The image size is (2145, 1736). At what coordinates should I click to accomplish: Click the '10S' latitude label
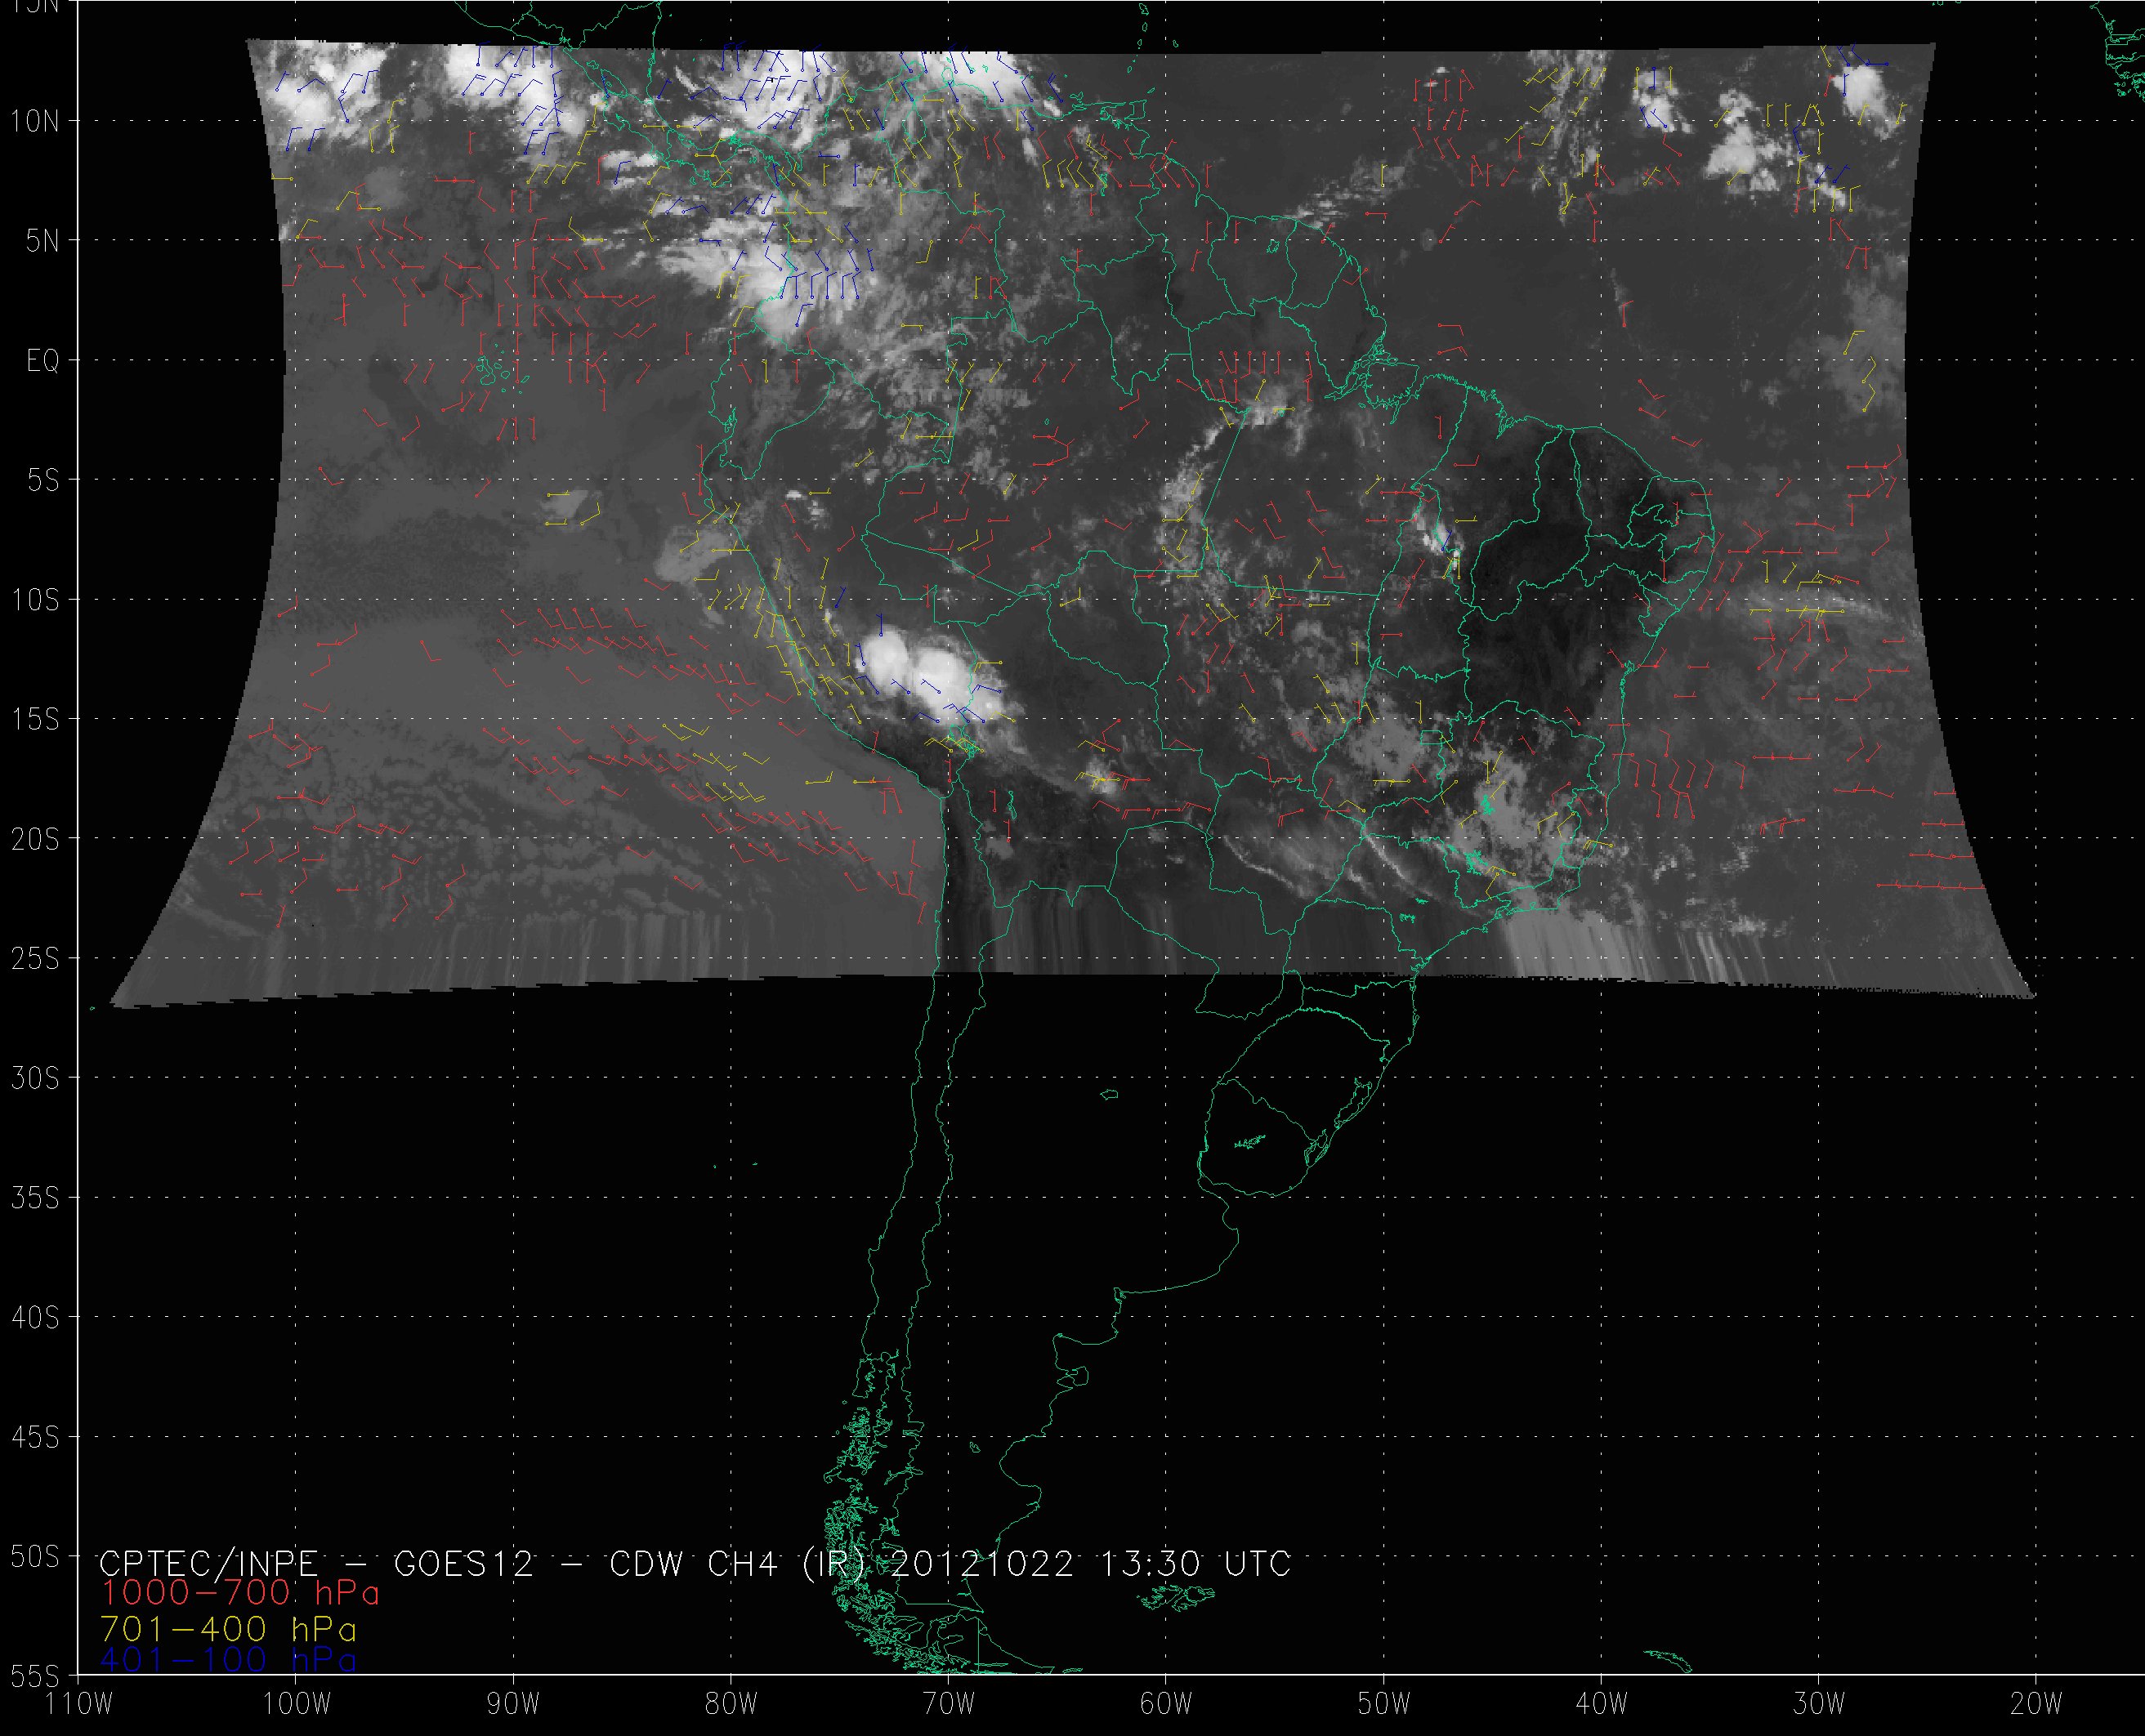pyautogui.click(x=35, y=600)
